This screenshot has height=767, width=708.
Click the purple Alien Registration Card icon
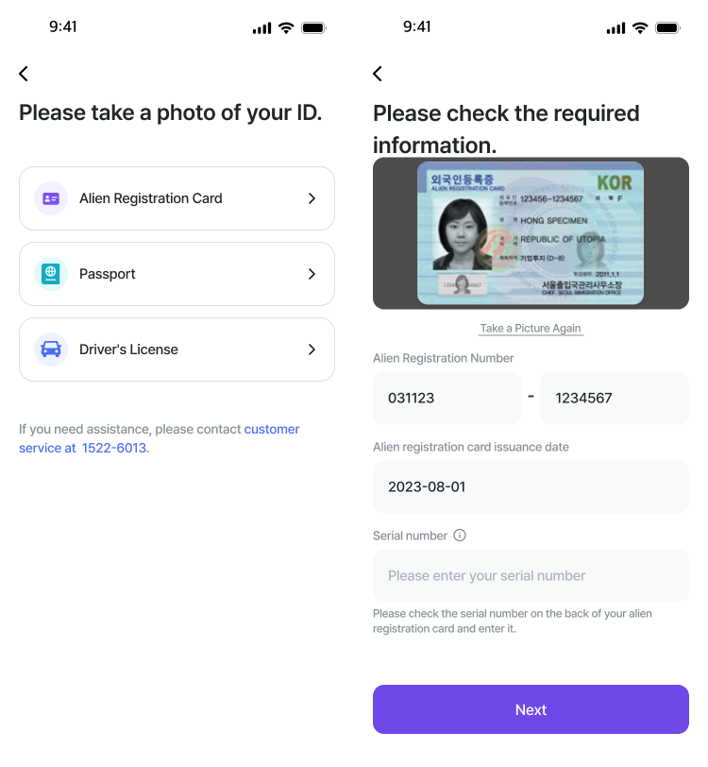(51, 198)
